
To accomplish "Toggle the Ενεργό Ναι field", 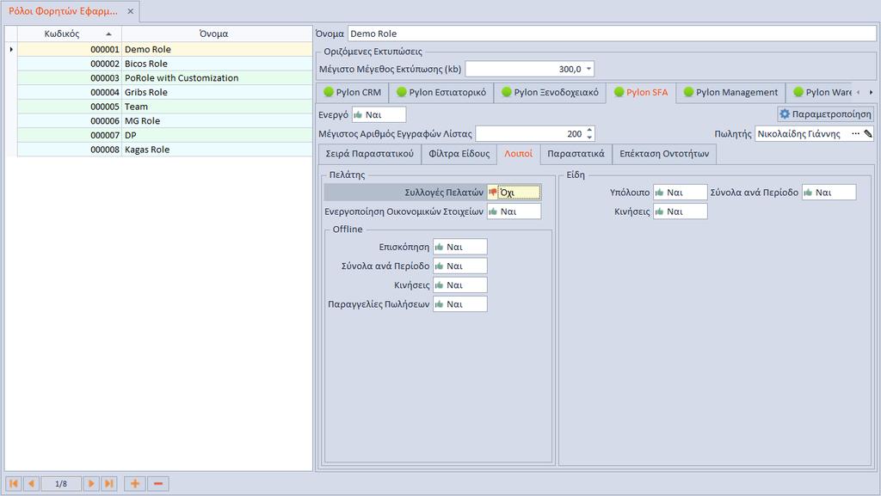I will [379, 114].
